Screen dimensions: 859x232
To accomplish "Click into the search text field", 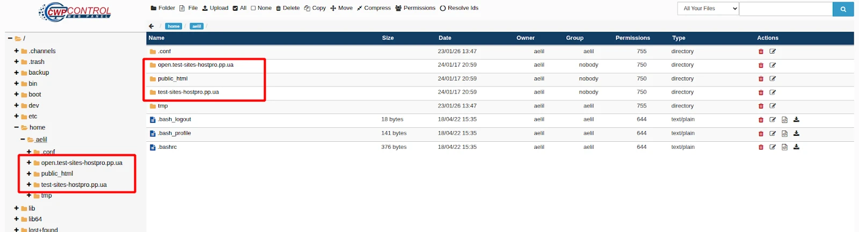I will (785, 9).
